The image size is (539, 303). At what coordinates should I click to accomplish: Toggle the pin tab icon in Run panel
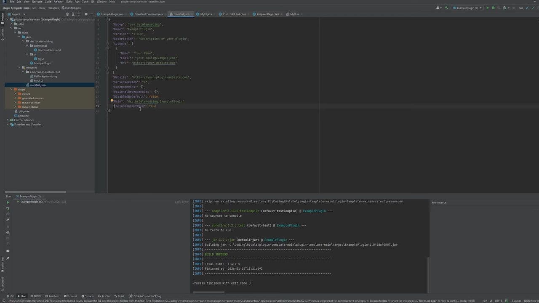click(8, 258)
